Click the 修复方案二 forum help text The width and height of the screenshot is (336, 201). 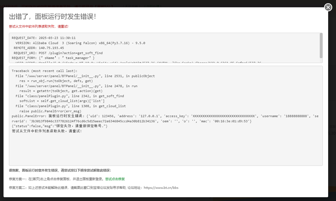[x=94, y=188]
